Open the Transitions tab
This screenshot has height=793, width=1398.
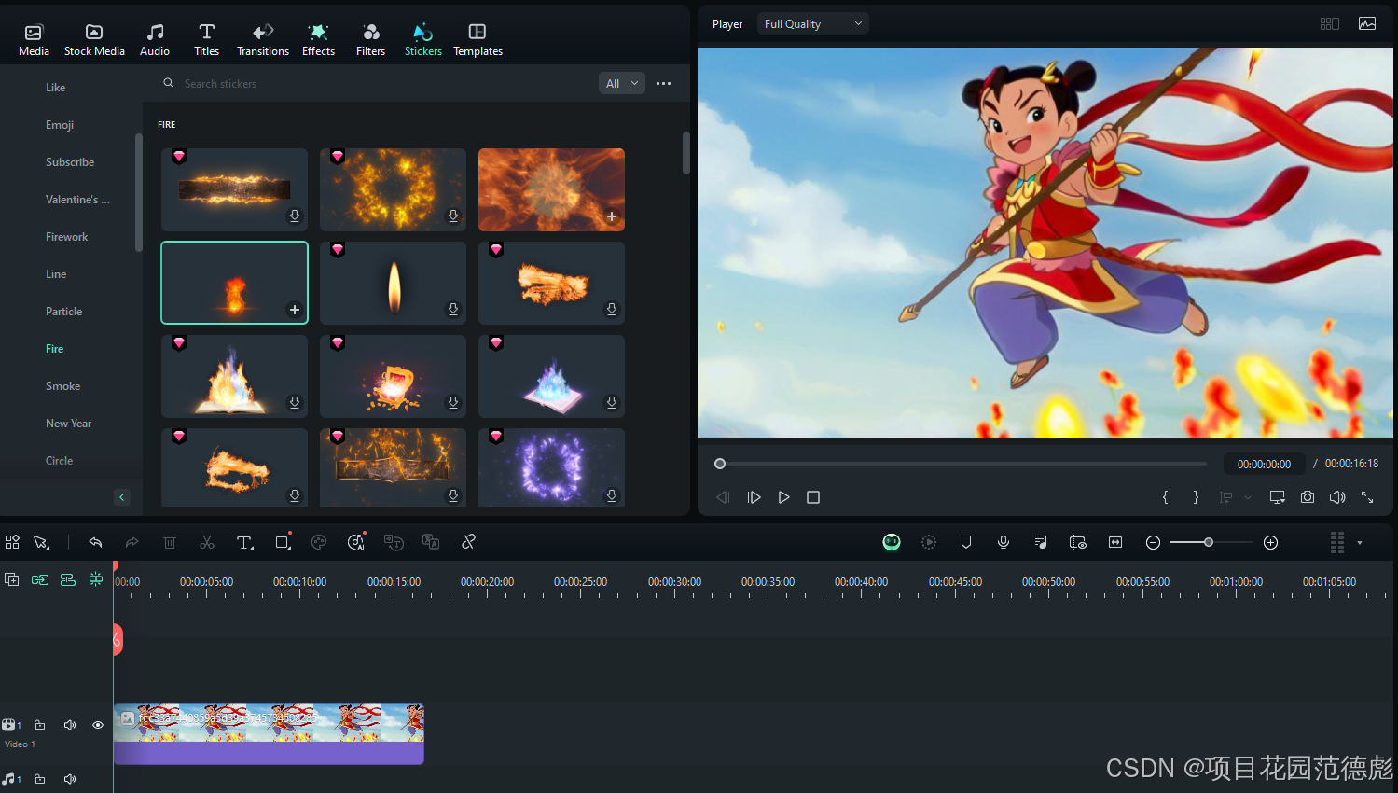263,40
